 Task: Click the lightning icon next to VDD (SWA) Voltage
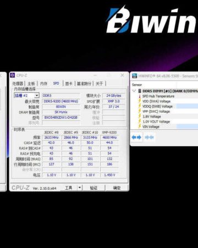pyautogui.click(x=140, y=101)
